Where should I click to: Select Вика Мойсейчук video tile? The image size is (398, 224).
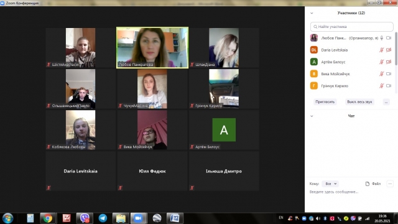[152, 130]
